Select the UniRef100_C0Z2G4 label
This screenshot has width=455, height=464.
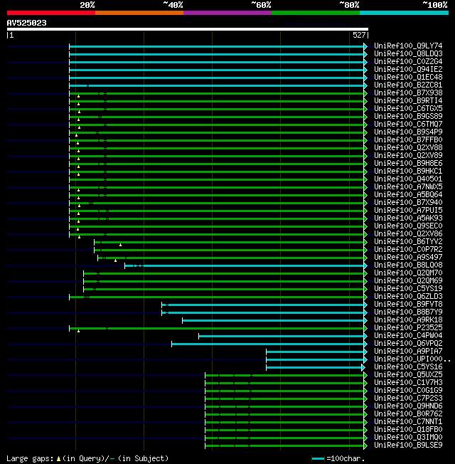pos(408,61)
